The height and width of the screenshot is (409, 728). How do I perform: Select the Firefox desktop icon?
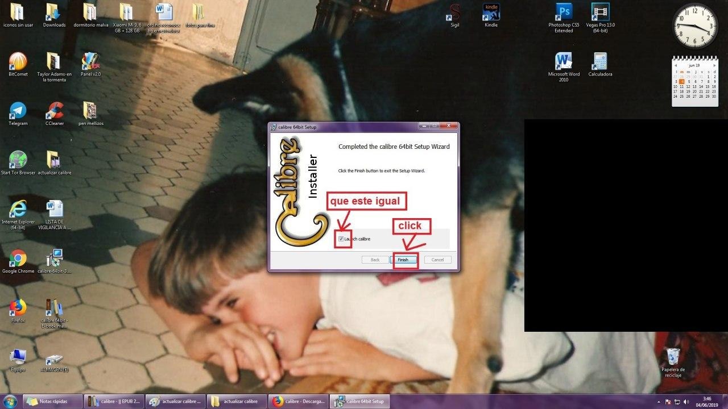coord(18,311)
